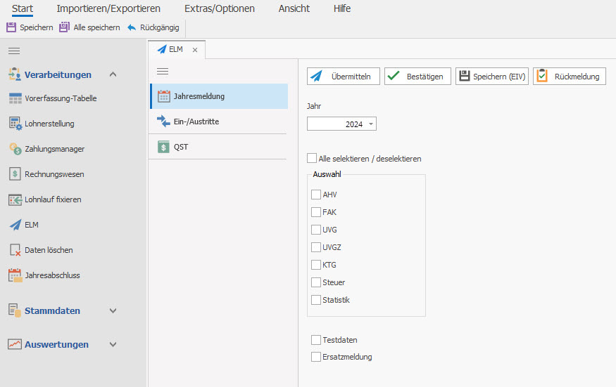The width and height of the screenshot is (616, 387).
Task: Click the Speichern (EIV) button
Action: 492,76
